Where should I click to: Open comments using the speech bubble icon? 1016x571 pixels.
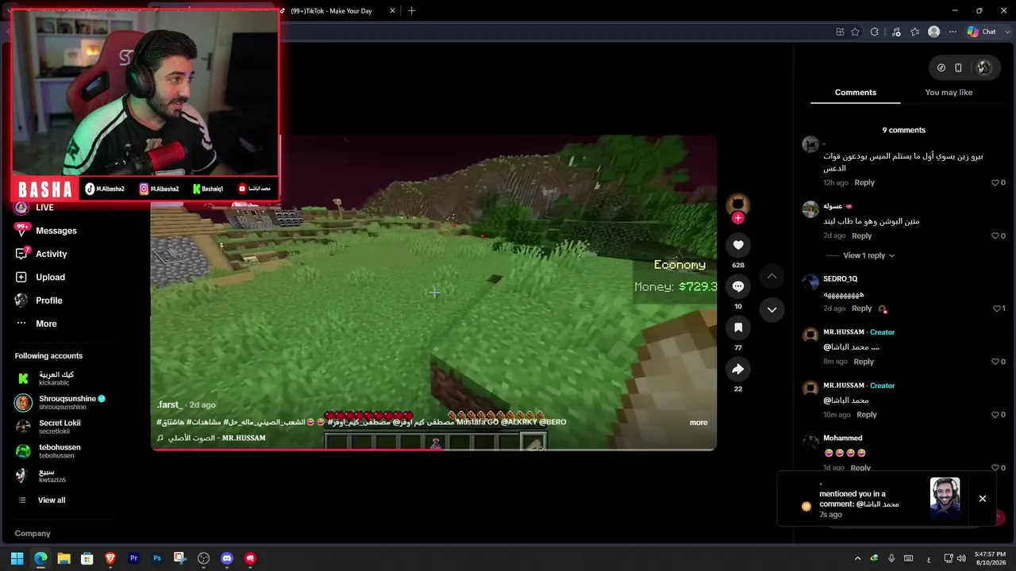tap(738, 286)
